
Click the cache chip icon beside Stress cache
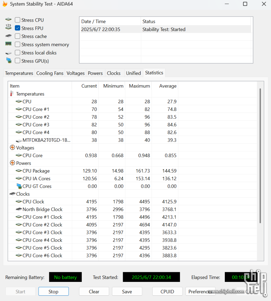pyautogui.click(x=8, y=36)
